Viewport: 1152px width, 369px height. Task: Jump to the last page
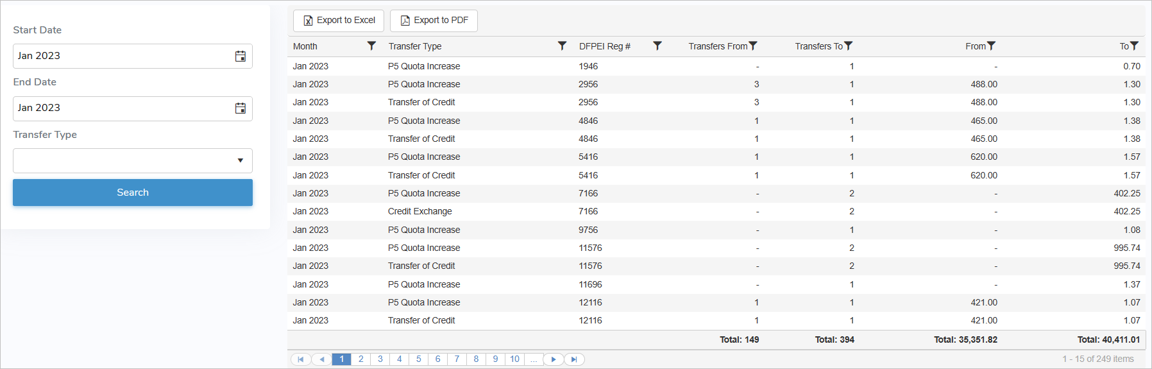(574, 359)
